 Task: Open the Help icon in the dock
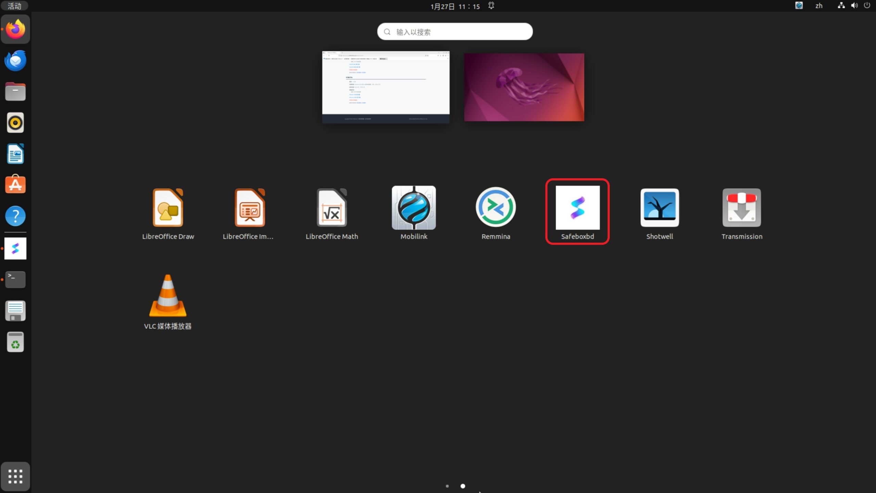pyautogui.click(x=15, y=216)
